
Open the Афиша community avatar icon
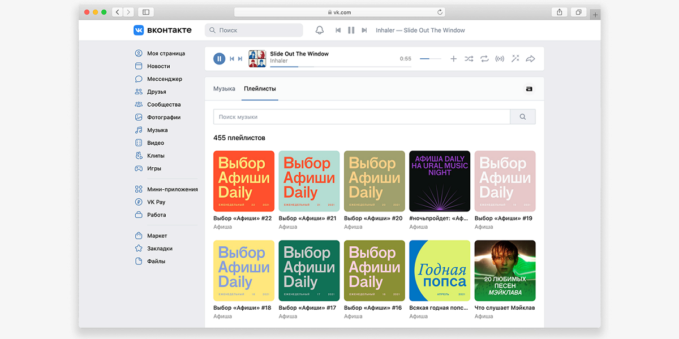click(x=529, y=89)
